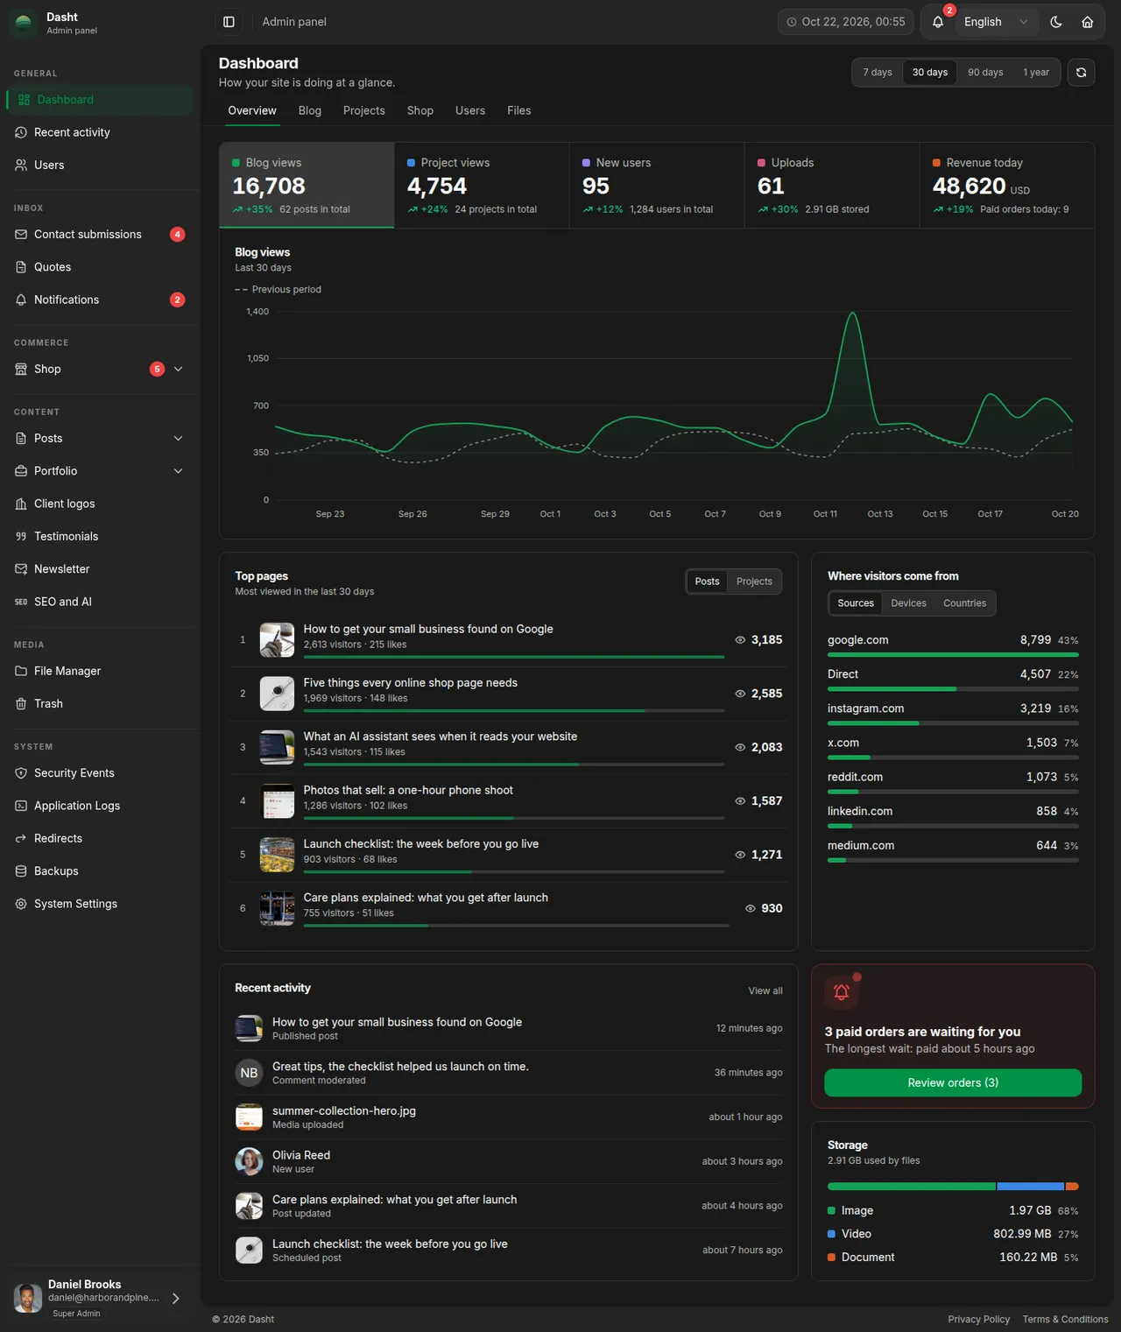
Task: Open Testimonials page
Action: (100, 536)
